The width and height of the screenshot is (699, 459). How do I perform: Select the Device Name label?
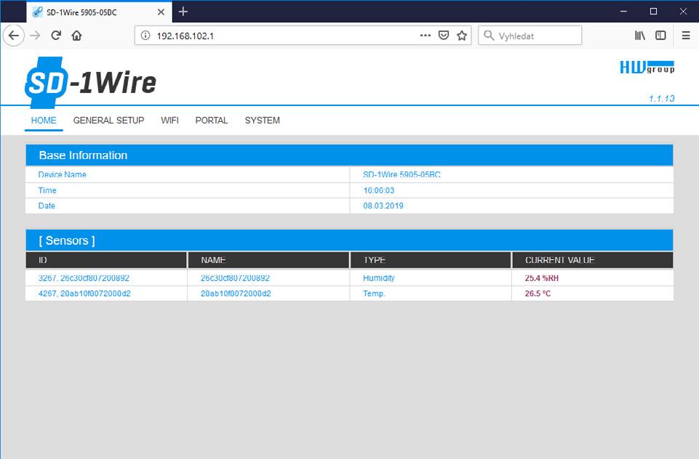(x=63, y=174)
